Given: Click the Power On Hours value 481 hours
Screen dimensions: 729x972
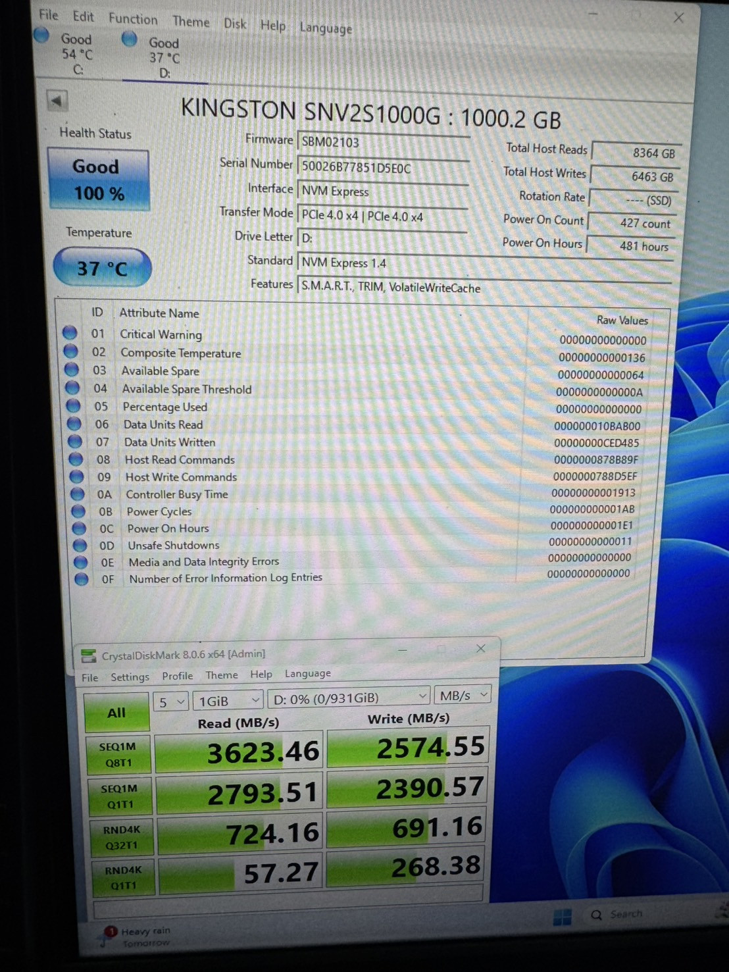Looking at the screenshot, I should click(630, 246).
